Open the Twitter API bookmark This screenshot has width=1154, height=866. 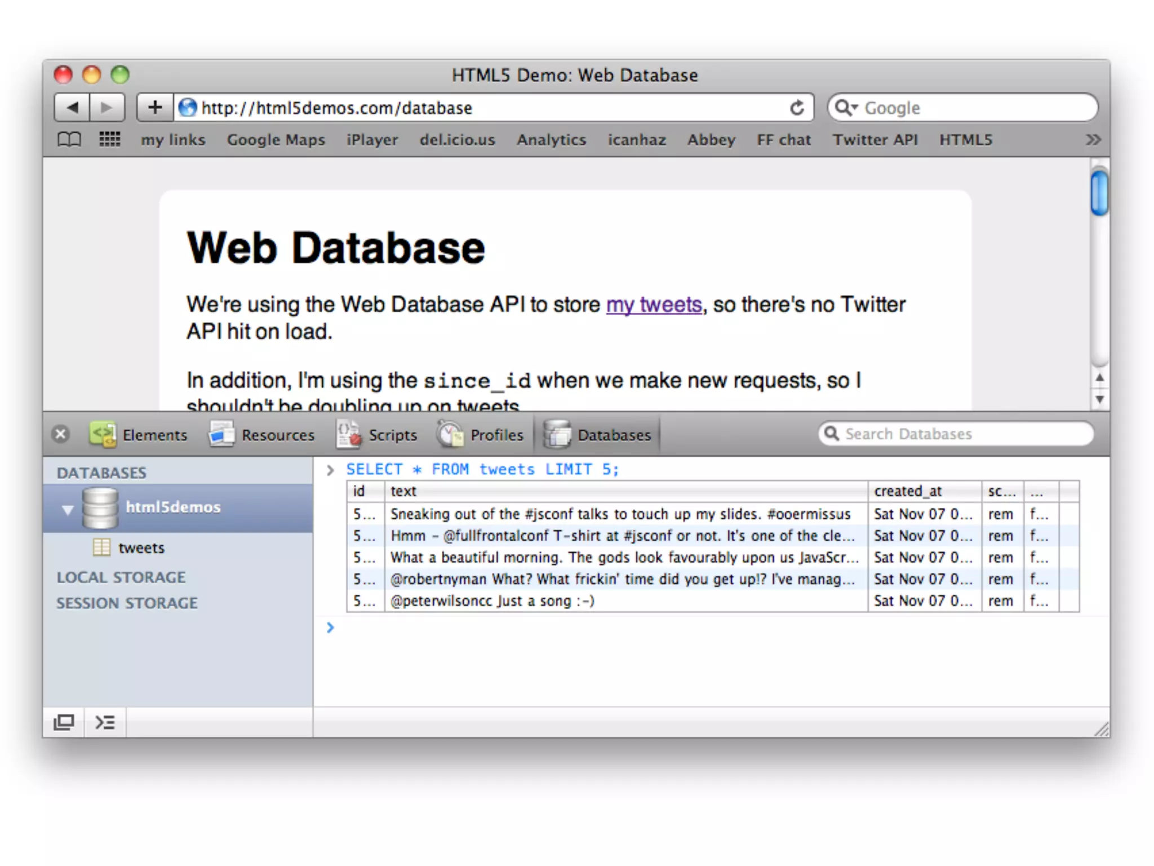[x=875, y=139]
